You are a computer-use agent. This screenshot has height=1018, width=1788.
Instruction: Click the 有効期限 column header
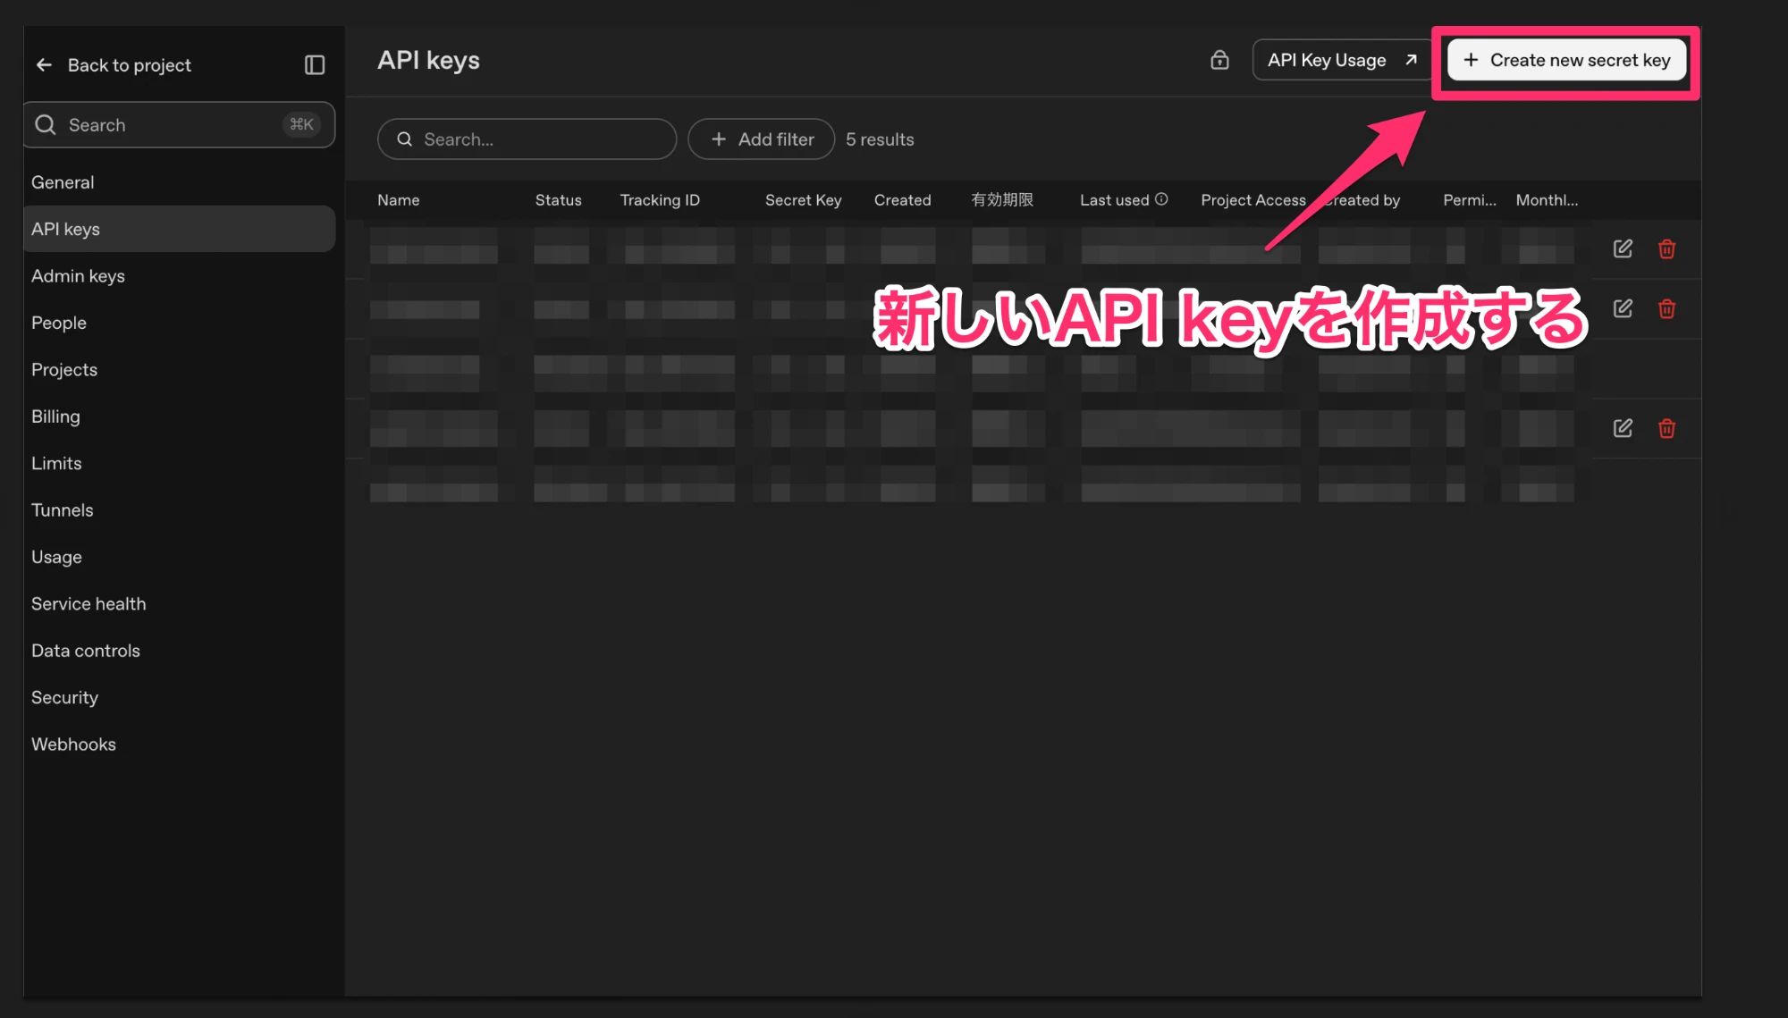(1002, 199)
